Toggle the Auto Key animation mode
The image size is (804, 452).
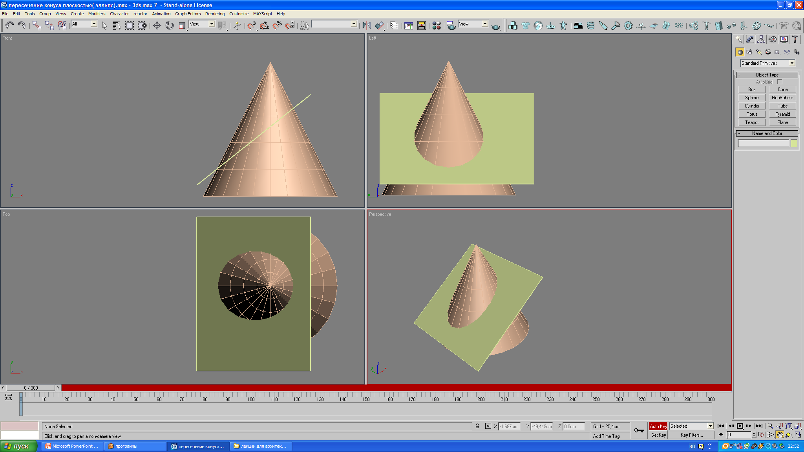point(658,426)
